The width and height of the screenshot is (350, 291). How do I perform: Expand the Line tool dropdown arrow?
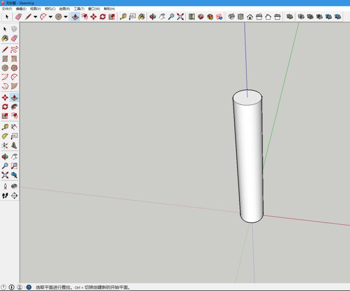coord(35,17)
